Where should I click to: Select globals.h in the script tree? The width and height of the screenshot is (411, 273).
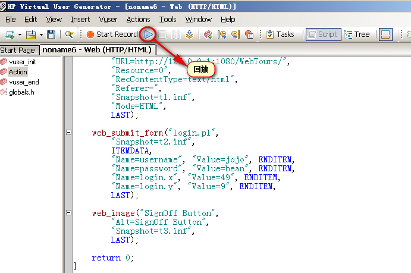click(x=21, y=92)
